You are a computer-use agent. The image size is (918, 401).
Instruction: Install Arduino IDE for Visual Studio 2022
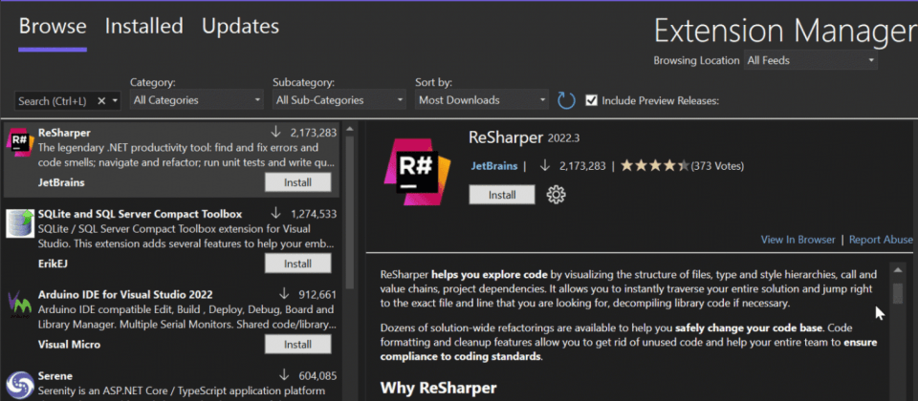tap(298, 345)
